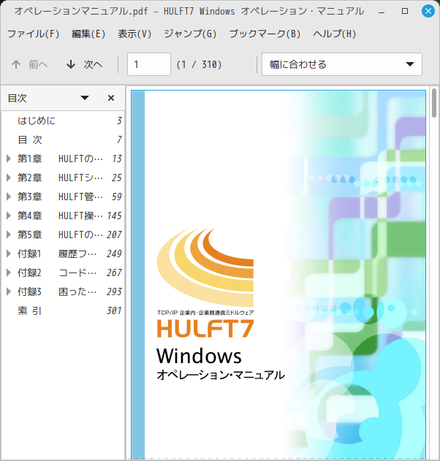Jump to 索 引 on page 301

[63, 310]
